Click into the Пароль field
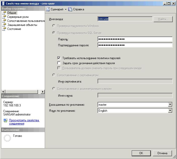 point(135,39)
